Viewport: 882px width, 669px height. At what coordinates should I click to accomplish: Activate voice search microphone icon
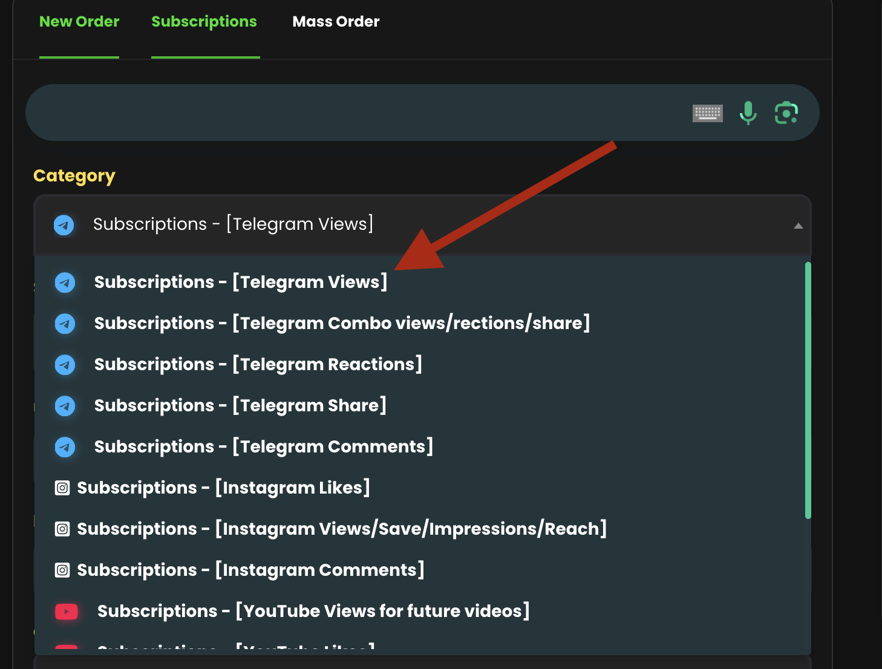tap(748, 113)
